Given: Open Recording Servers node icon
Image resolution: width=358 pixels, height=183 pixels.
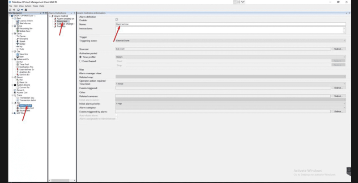Looking at the screenshot, I should [17, 29].
